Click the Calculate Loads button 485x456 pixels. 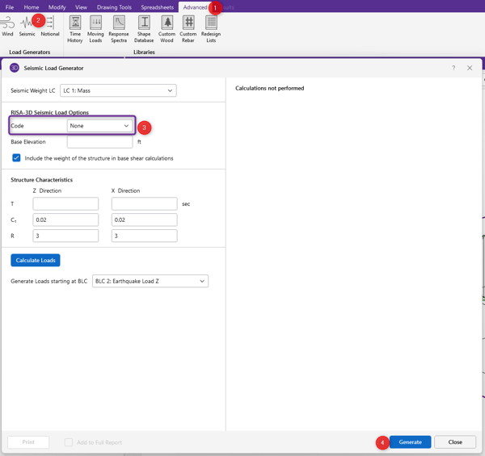tap(36, 260)
